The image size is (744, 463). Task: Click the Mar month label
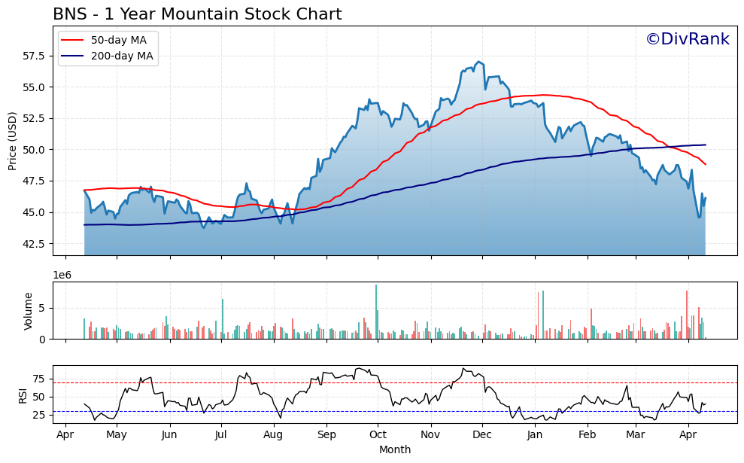636,434
